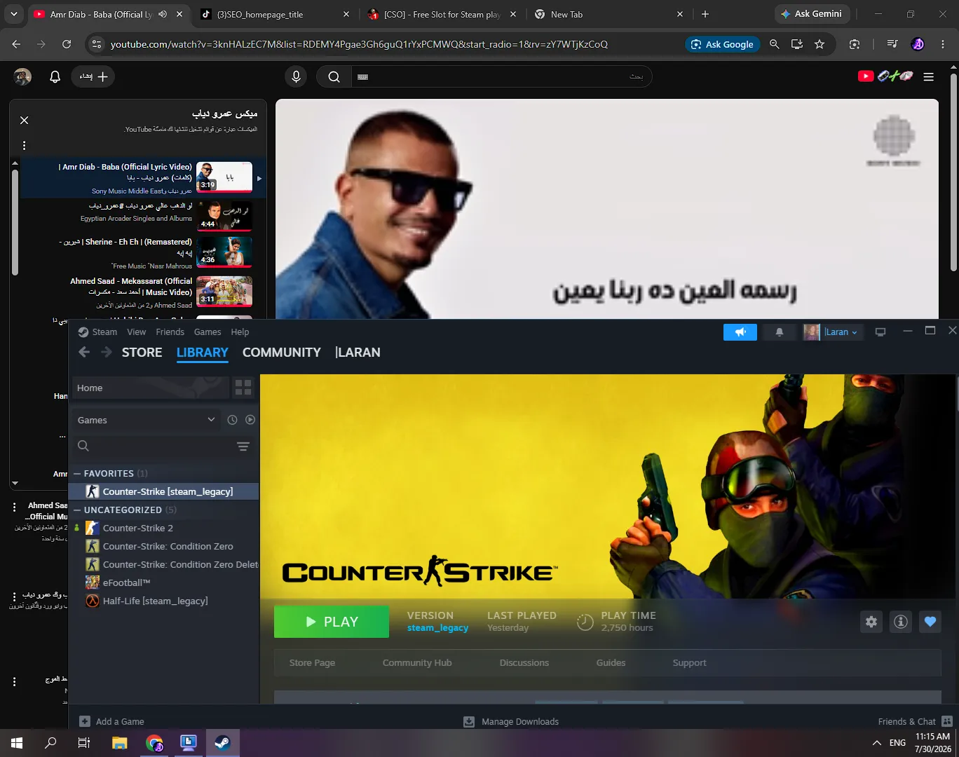959x757 pixels.
Task: Click the YouTube create button with plus
Action: [93, 76]
